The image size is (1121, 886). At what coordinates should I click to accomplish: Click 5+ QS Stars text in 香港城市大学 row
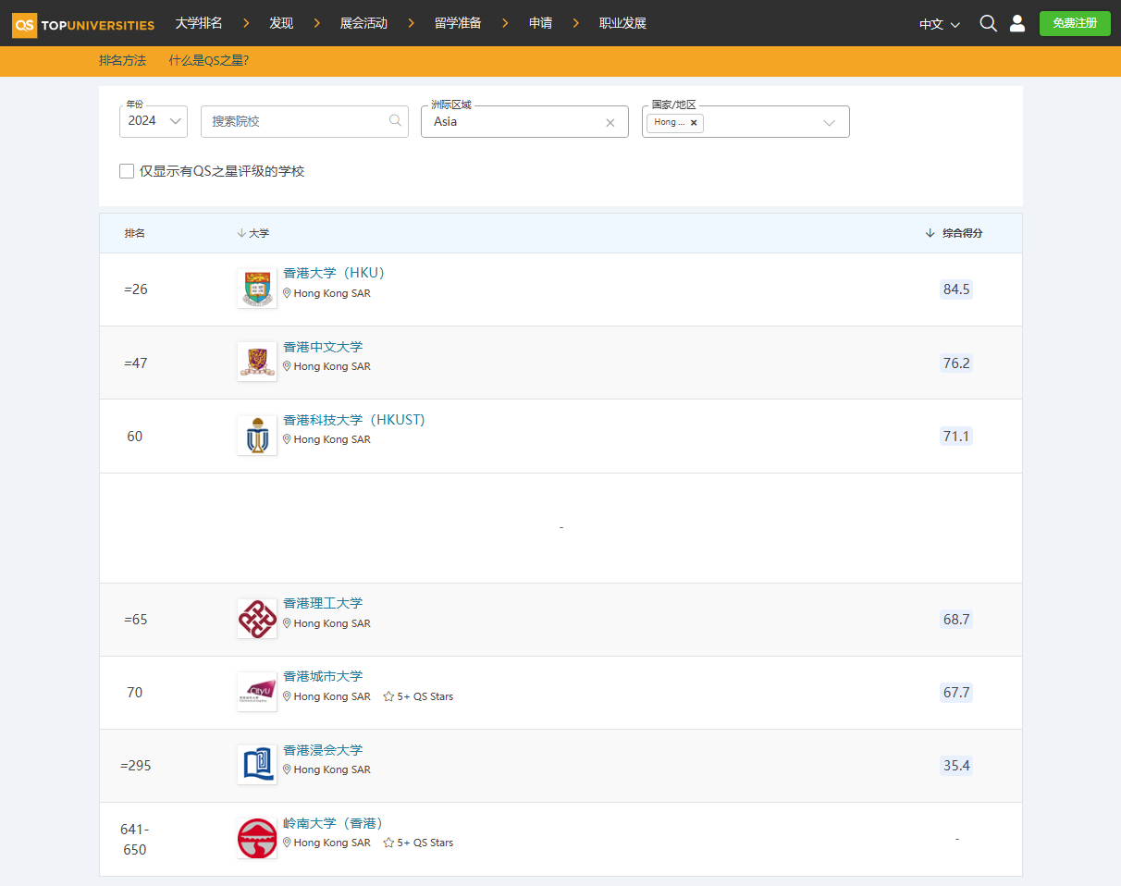[425, 696]
